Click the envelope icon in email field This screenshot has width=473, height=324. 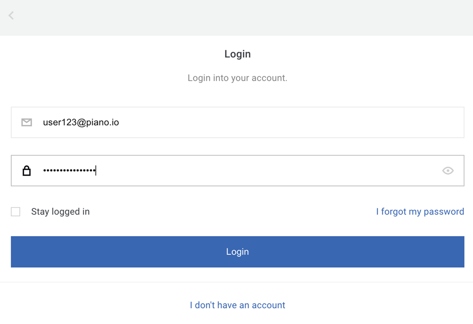[26, 122]
